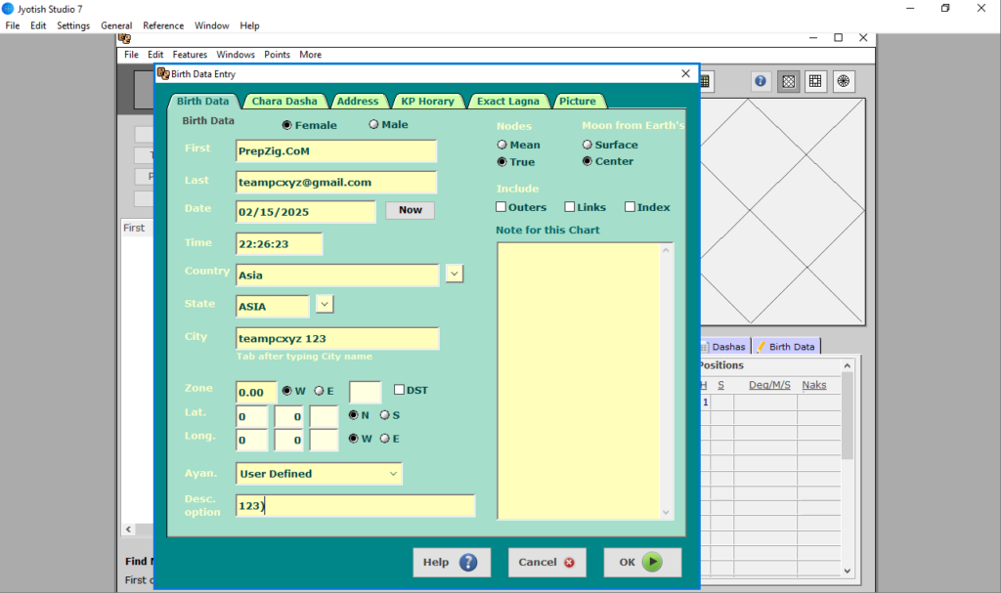The height and width of the screenshot is (593, 1001).
Task: Select latitude S radio button
Action: pyautogui.click(x=384, y=415)
